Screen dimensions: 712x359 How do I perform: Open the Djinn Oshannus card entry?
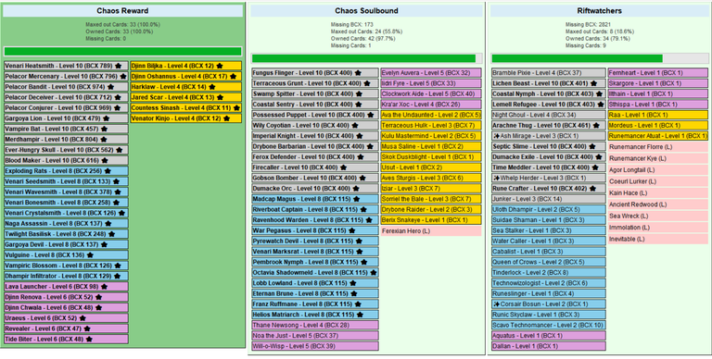(186, 77)
